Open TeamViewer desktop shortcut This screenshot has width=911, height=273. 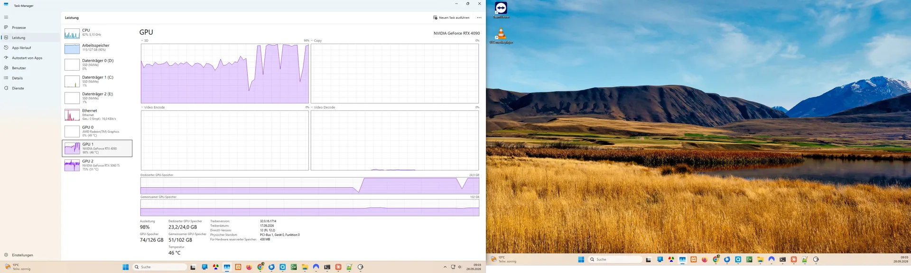(x=501, y=10)
